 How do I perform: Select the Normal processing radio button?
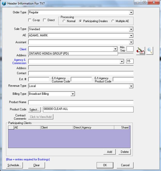(x=64, y=21)
